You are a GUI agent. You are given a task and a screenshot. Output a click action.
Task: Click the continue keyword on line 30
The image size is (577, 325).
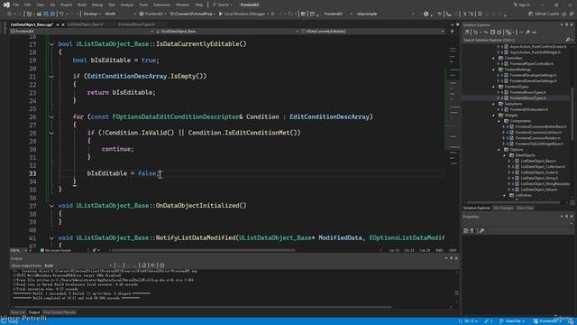[x=116, y=149]
